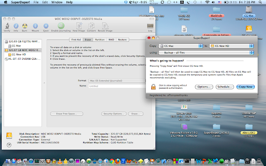Open the Copy source dropdown showing CG Mac
Viewport: 266px width, 166px height.
(181, 46)
